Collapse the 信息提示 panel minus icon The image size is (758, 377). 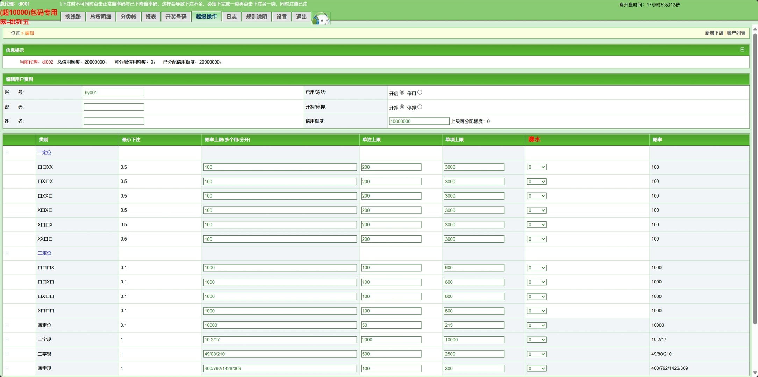click(742, 50)
